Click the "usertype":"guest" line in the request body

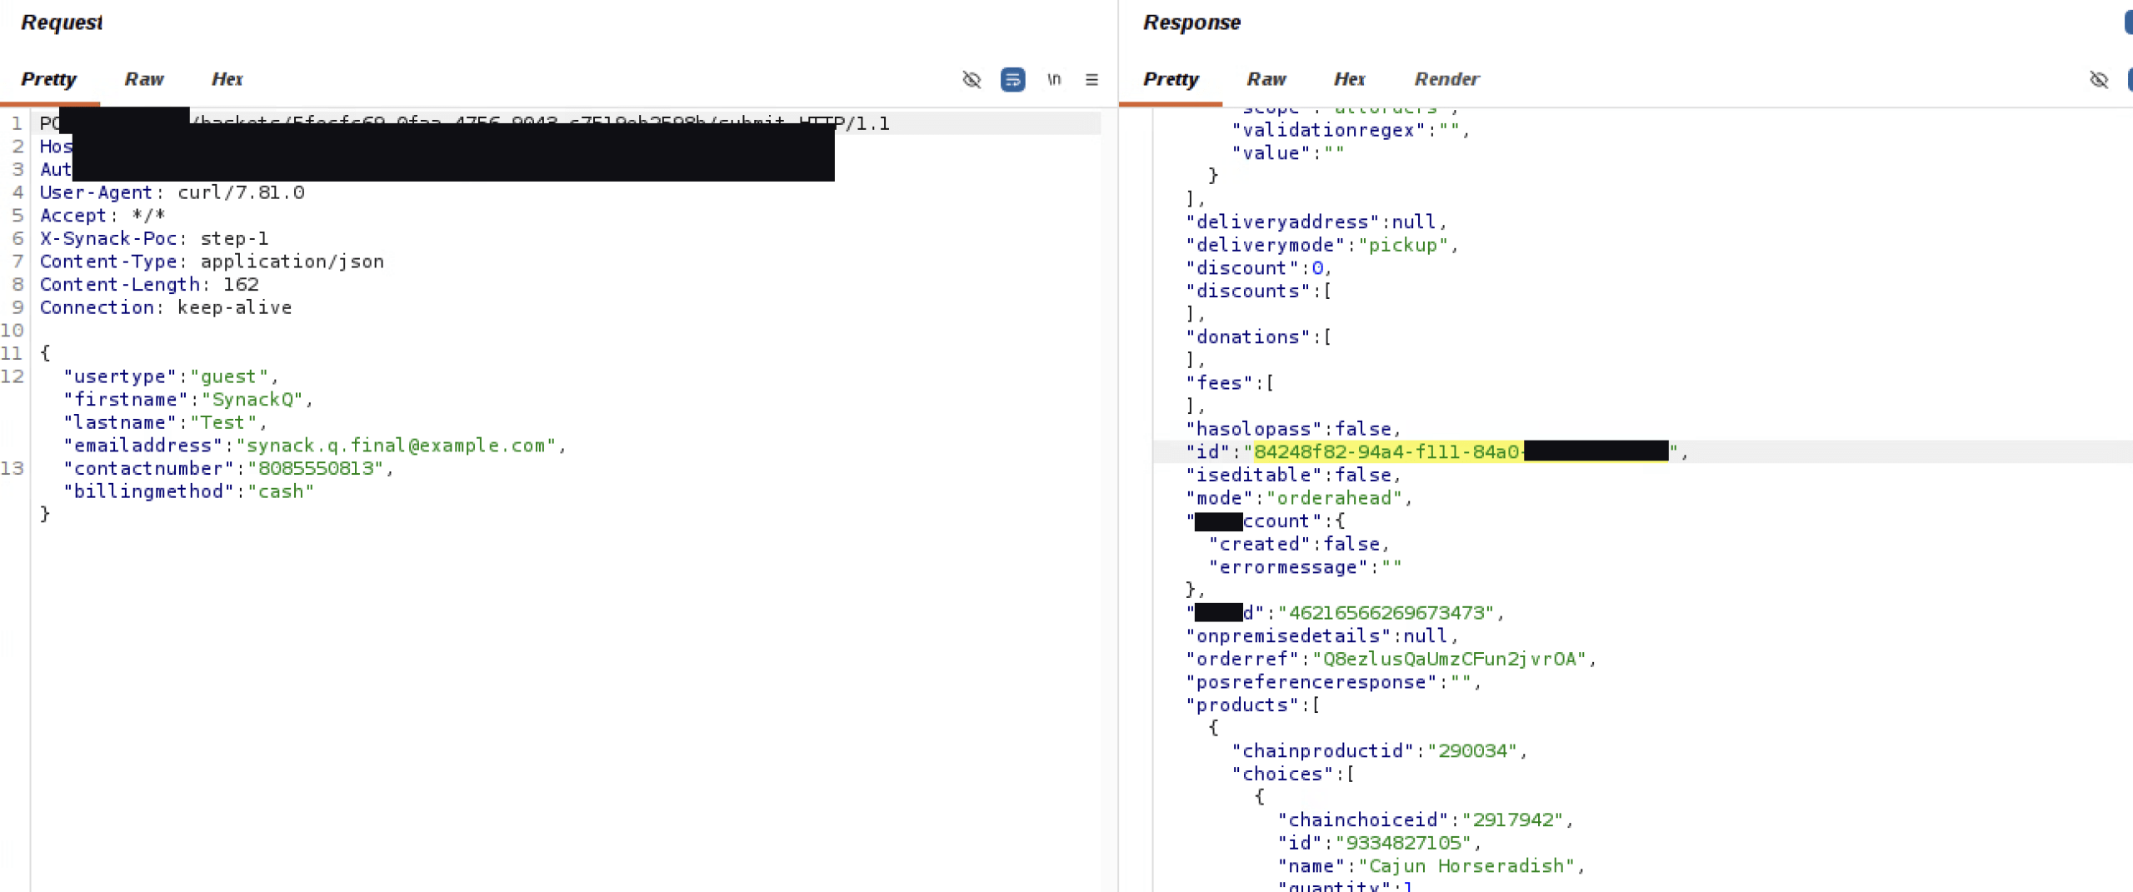(x=172, y=376)
